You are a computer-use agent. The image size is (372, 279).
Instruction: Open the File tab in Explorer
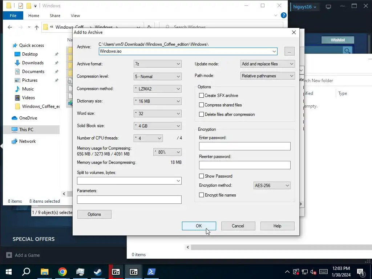13,16
